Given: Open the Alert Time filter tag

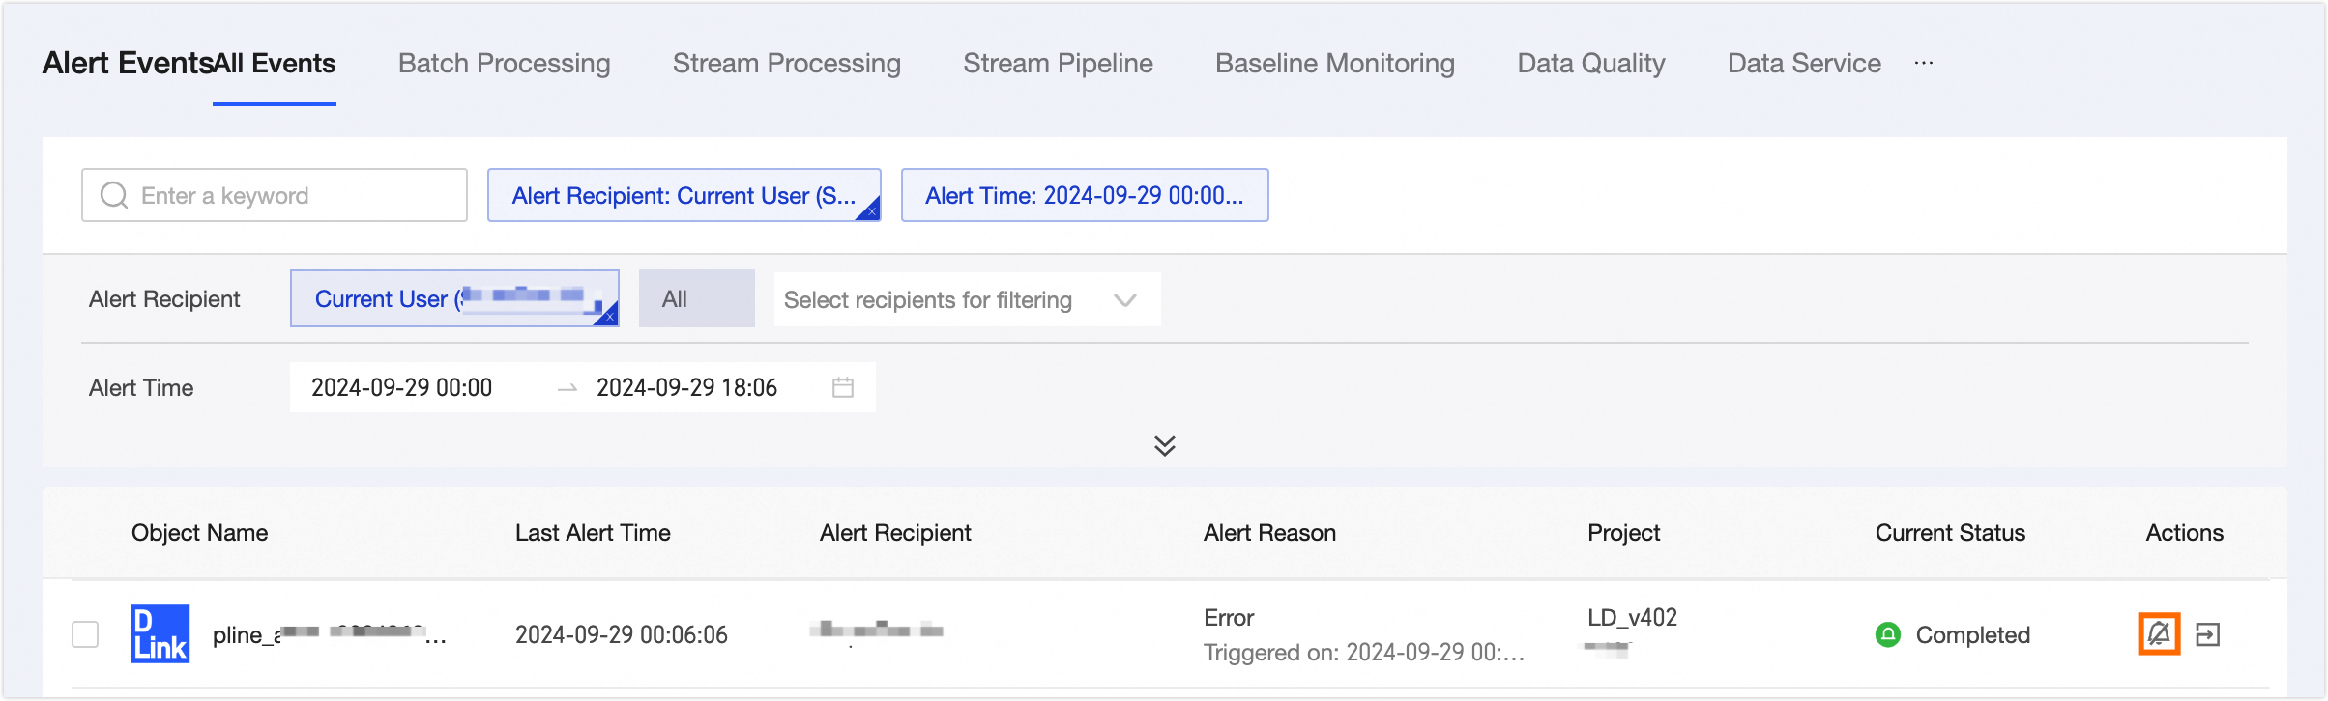Looking at the screenshot, I should pyautogui.click(x=1084, y=195).
